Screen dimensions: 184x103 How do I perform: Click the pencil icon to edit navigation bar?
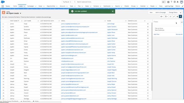point(183,6)
